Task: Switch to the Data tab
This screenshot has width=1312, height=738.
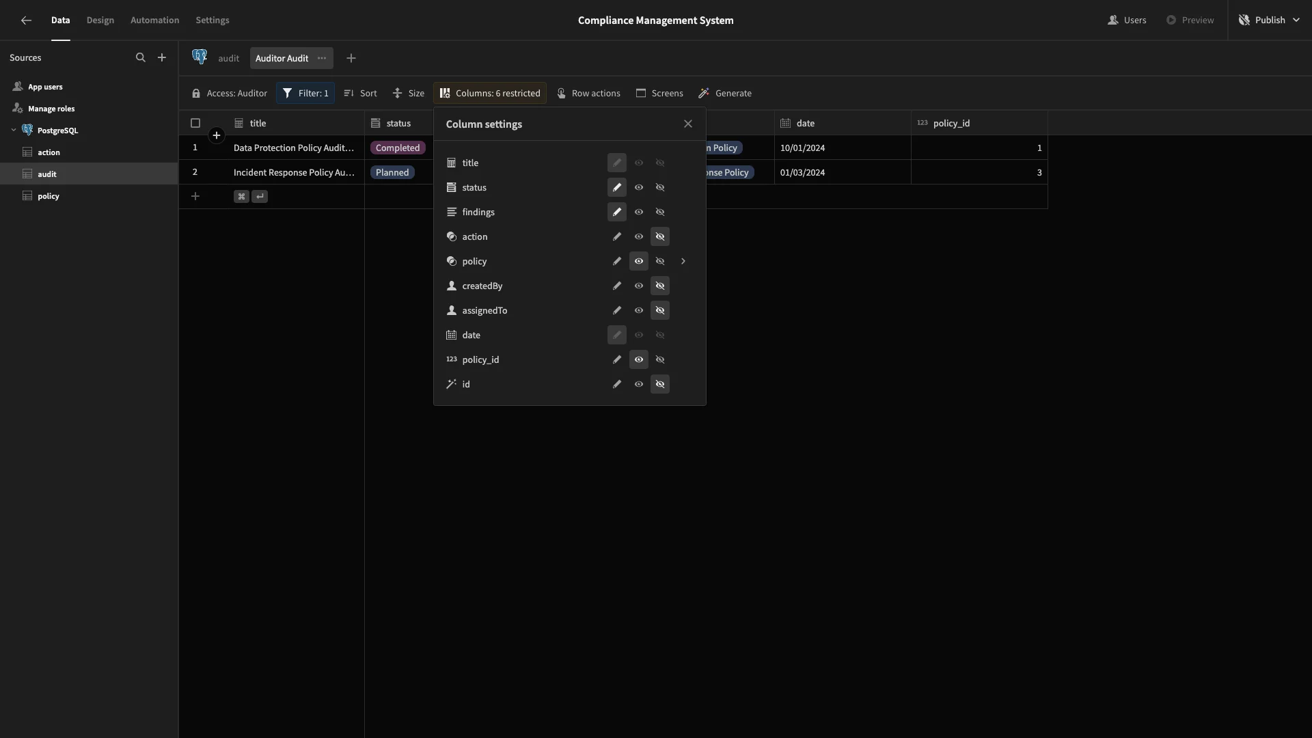Action: (x=60, y=20)
